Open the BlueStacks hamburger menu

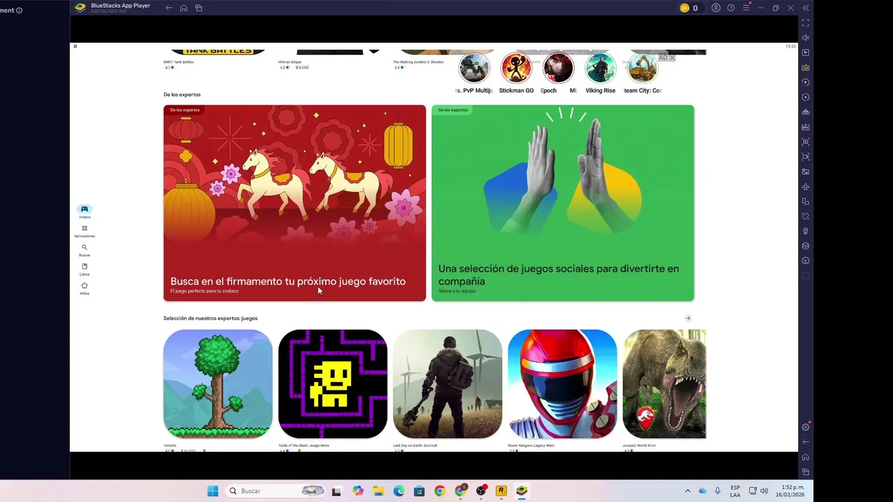(746, 8)
